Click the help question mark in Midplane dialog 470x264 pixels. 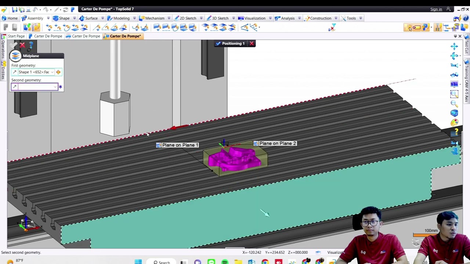click(x=31, y=45)
